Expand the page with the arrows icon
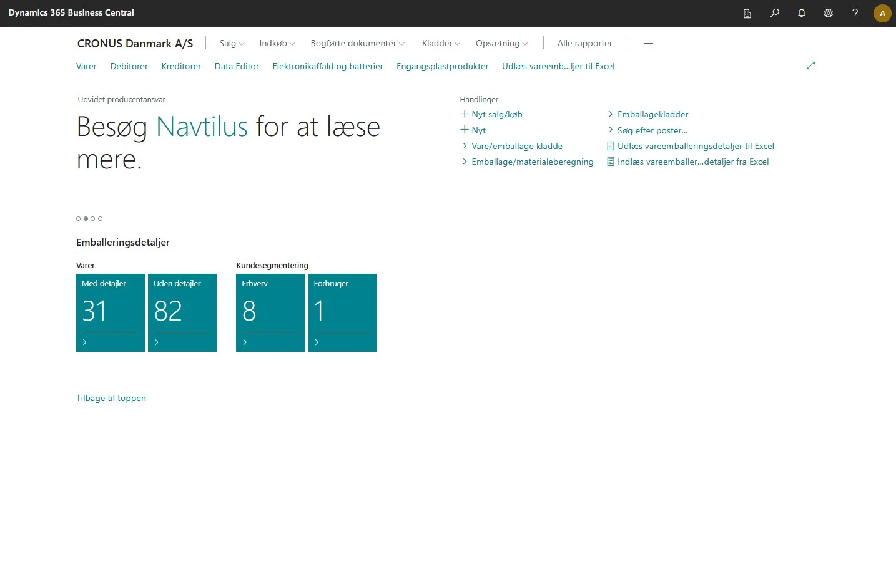The image size is (896, 580). coord(811,65)
